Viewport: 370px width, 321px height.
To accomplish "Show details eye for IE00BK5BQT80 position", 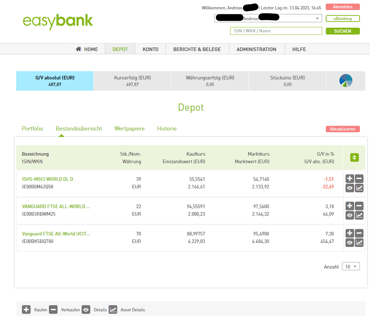I will (x=350, y=243).
